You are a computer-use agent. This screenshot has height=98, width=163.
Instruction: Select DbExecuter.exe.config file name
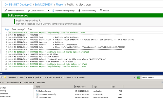coord(47,94)
